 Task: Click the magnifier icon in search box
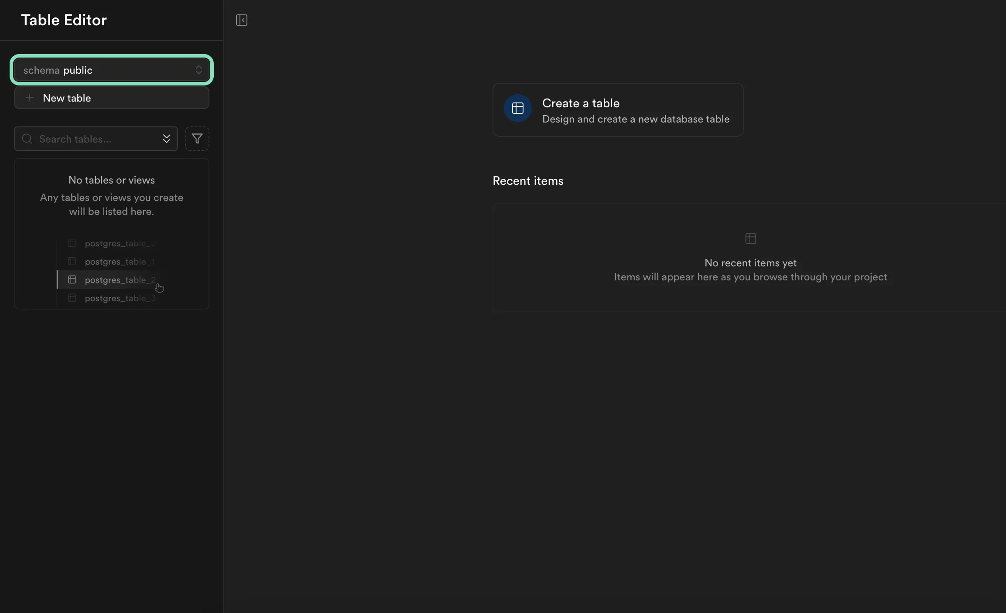(27, 139)
